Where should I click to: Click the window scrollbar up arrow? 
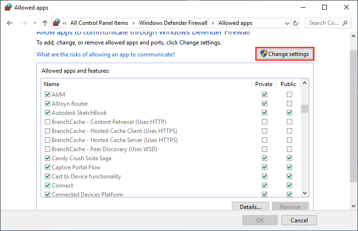pyautogui.click(x=353, y=36)
